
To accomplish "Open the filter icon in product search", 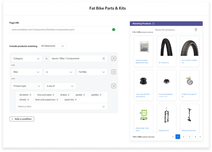I will pos(196,30).
